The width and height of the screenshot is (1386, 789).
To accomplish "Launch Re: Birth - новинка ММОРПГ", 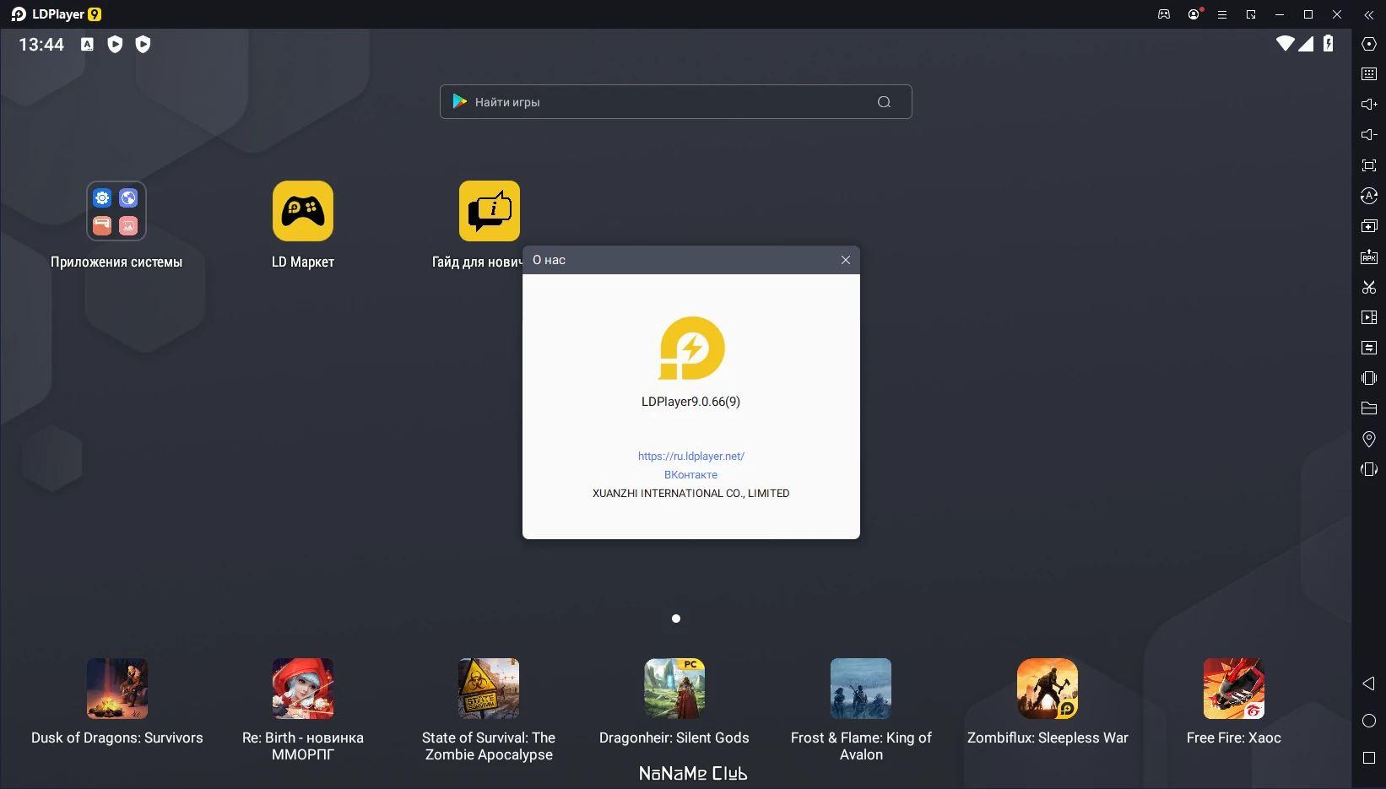I will tap(303, 689).
